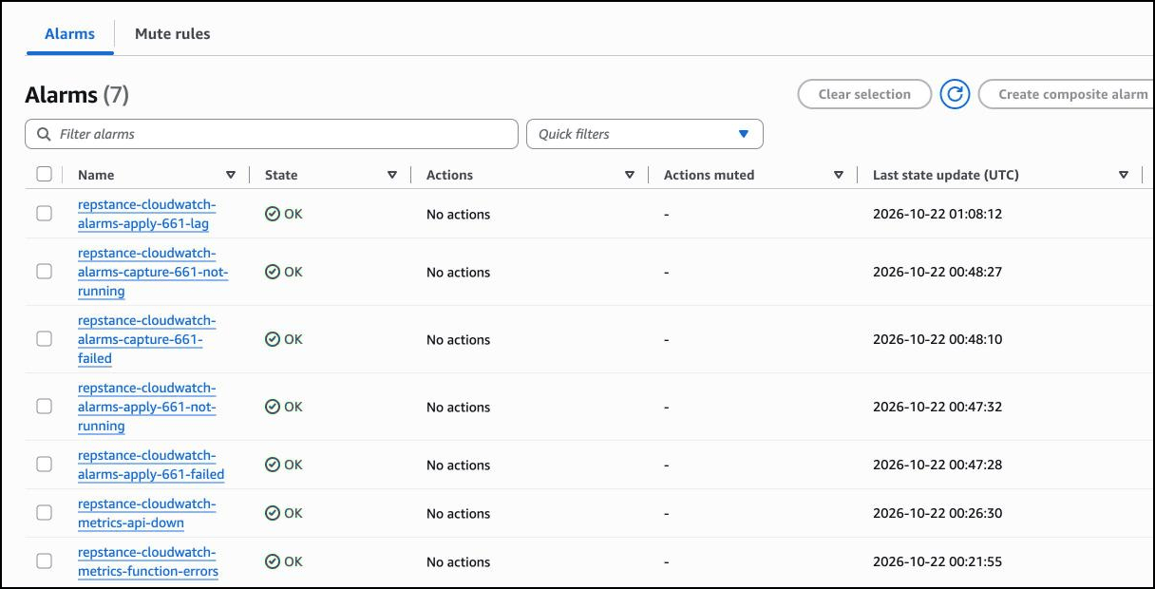1155x589 pixels.
Task: Click 'No actions' in the metrics-api-down row
Action: point(458,514)
